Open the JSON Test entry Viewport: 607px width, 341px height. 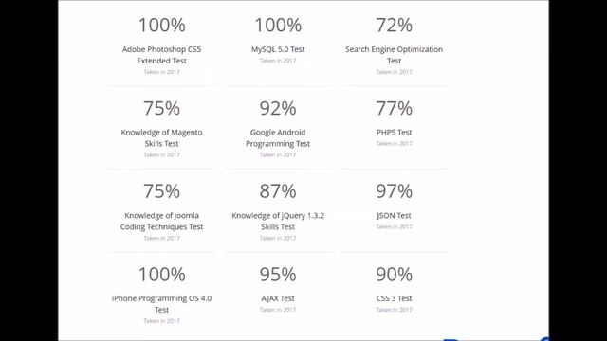click(x=394, y=215)
